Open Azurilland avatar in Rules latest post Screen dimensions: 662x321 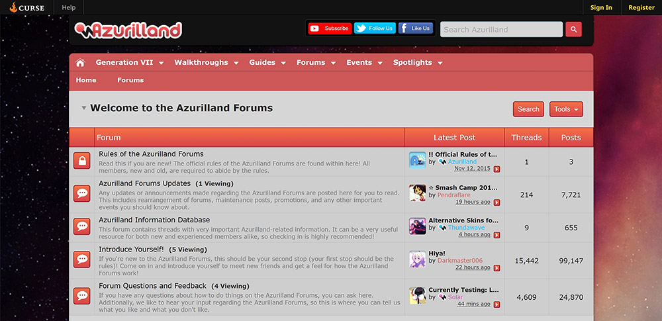pyautogui.click(x=417, y=160)
